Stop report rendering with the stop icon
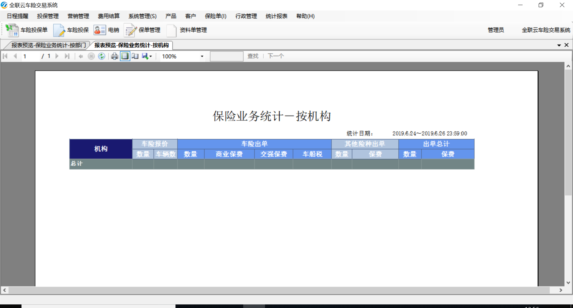This screenshot has width=573, height=308. 91,56
